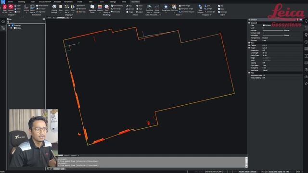Collapse the Misc properties section

coord(249,73)
